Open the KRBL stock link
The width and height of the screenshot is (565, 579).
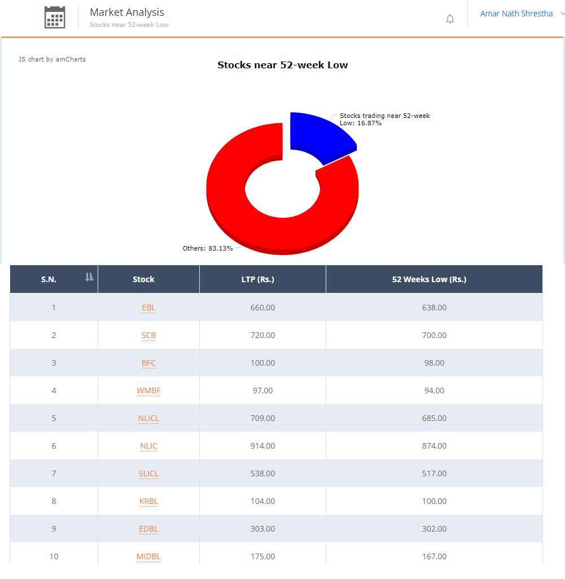(x=148, y=501)
